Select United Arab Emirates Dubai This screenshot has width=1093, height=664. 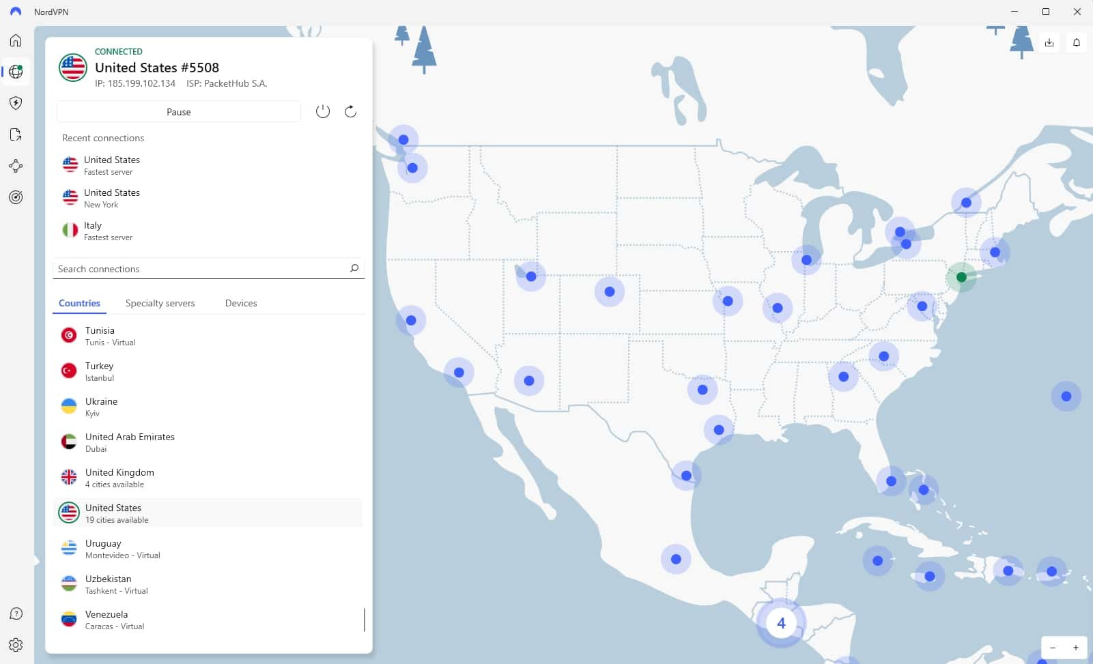(208, 442)
